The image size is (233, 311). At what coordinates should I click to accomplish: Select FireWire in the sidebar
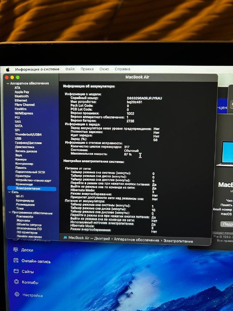click(21, 109)
